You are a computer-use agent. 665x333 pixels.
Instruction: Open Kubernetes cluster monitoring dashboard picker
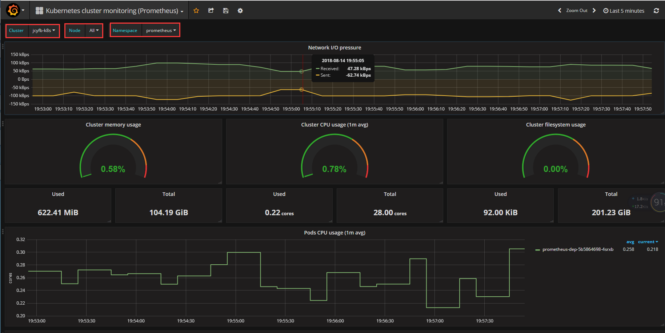(109, 11)
